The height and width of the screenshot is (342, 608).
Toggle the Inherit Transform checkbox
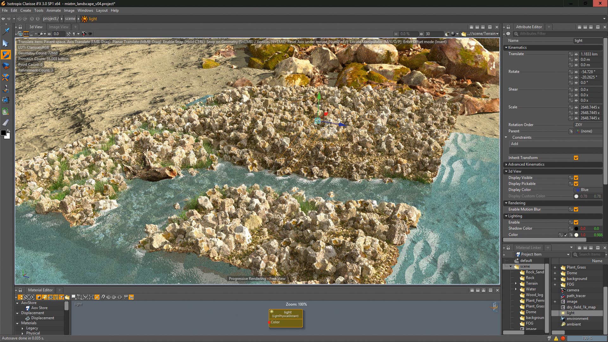[x=576, y=158]
